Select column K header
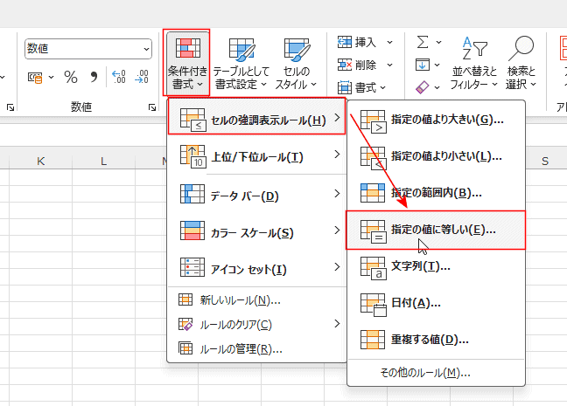567x406 pixels. click(40, 161)
